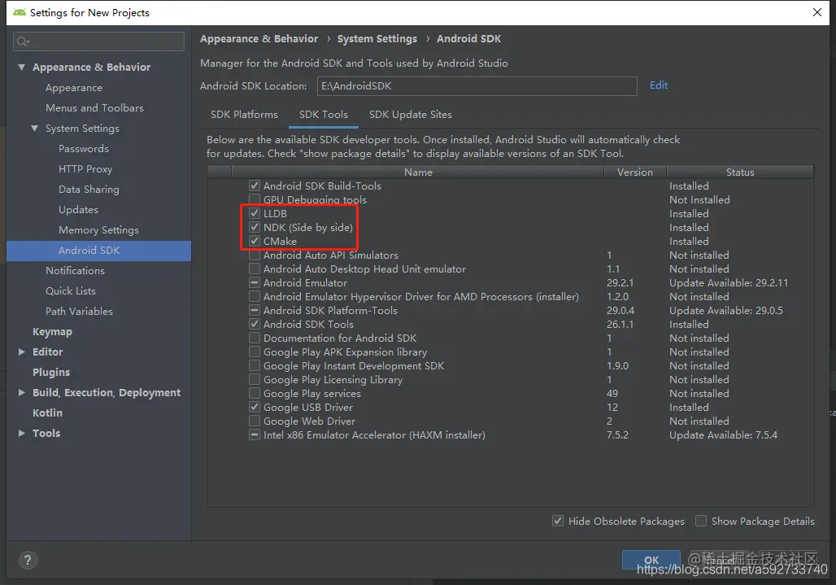Click the OK button
The height and width of the screenshot is (585, 836).
[x=651, y=560]
